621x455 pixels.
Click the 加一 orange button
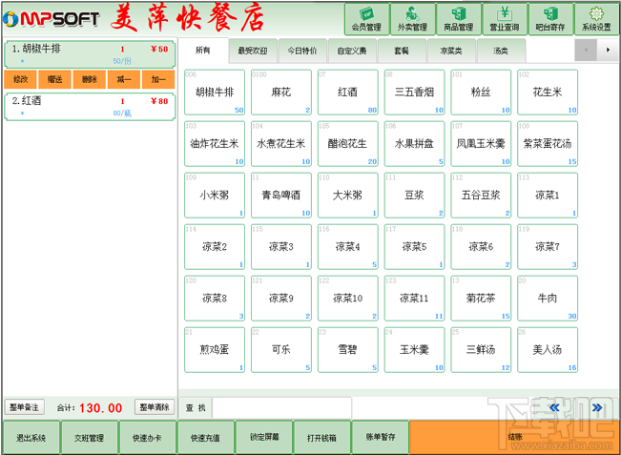pyautogui.click(x=158, y=79)
